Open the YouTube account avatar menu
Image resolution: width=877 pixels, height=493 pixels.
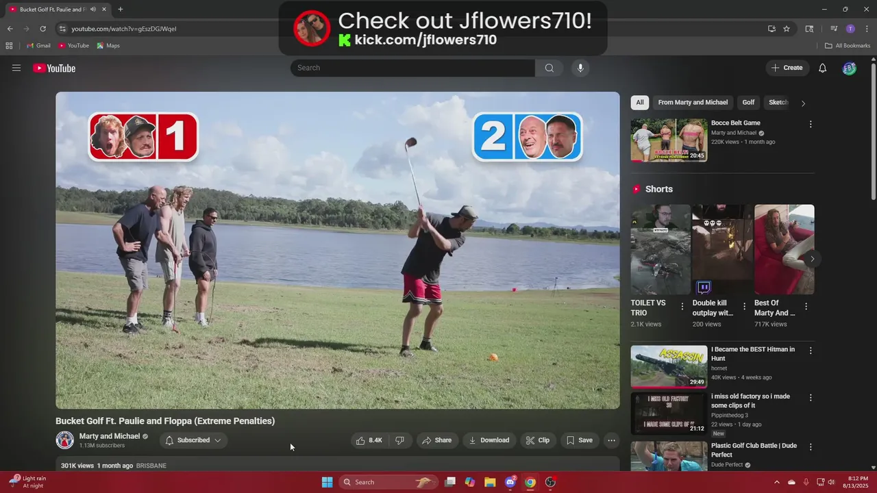tap(849, 68)
